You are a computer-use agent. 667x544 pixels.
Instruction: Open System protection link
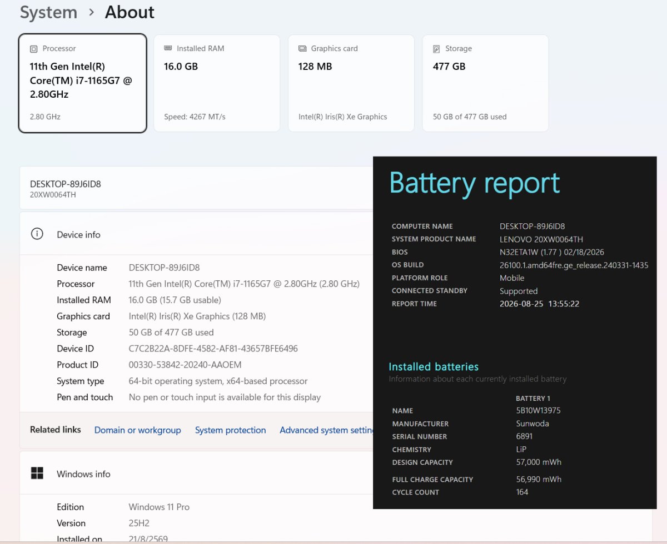(231, 430)
